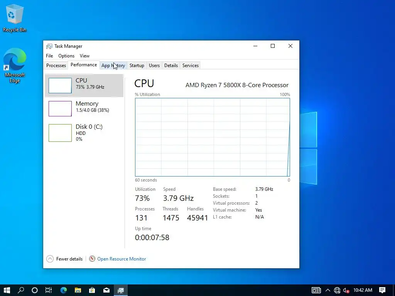Click the Task Manager taskbar button
Screen dimensions: 395x296
[121, 290]
